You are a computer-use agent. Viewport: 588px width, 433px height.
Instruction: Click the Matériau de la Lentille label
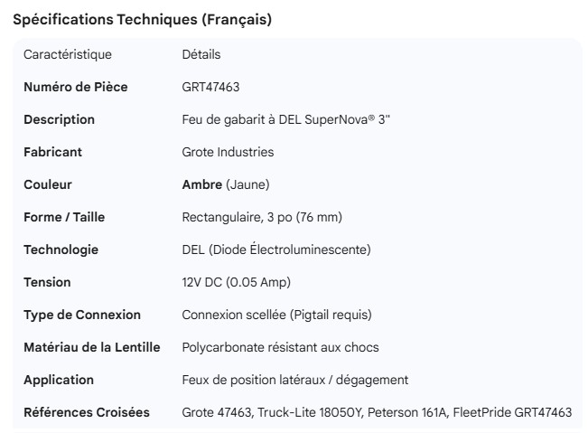pyautogui.click(x=92, y=347)
